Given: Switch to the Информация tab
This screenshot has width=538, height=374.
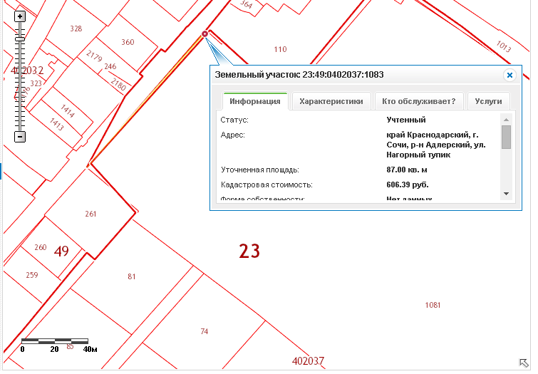Looking at the screenshot, I should pos(255,101).
